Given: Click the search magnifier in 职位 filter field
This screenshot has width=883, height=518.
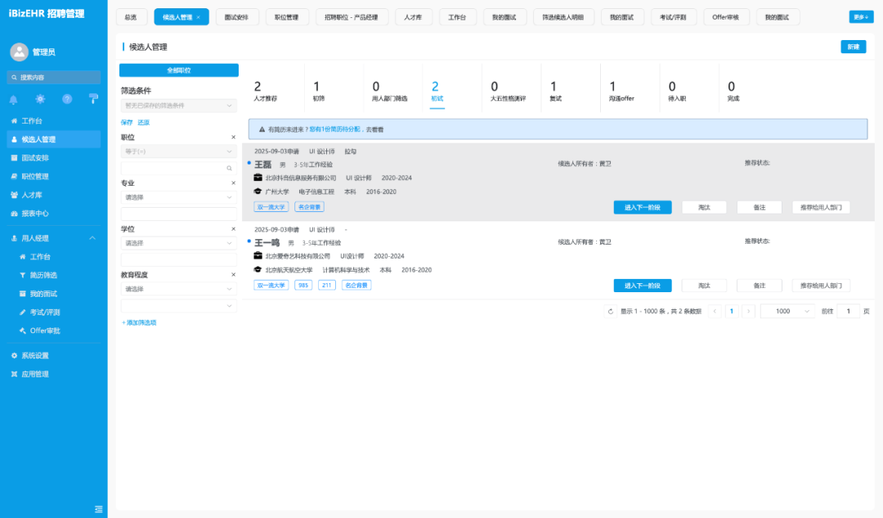Looking at the screenshot, I should (x=229, y=168).
